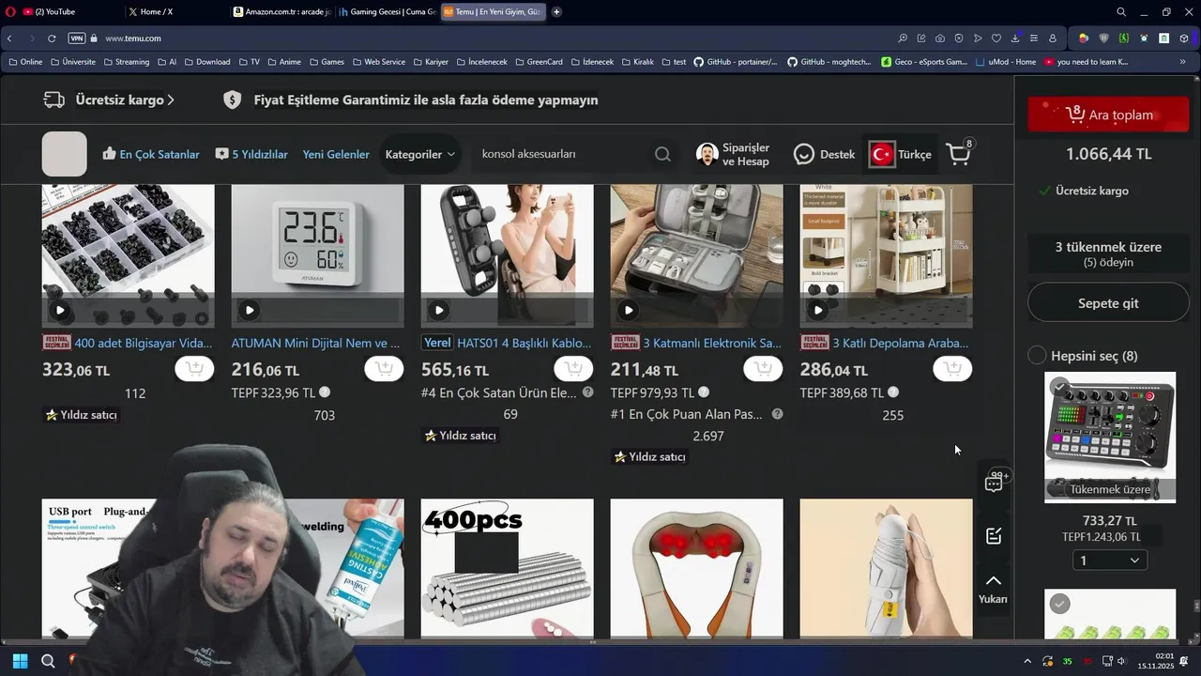
Task: Open the browser extensions cube icon
Action: pyautogui.click(x=1184, y=38)
